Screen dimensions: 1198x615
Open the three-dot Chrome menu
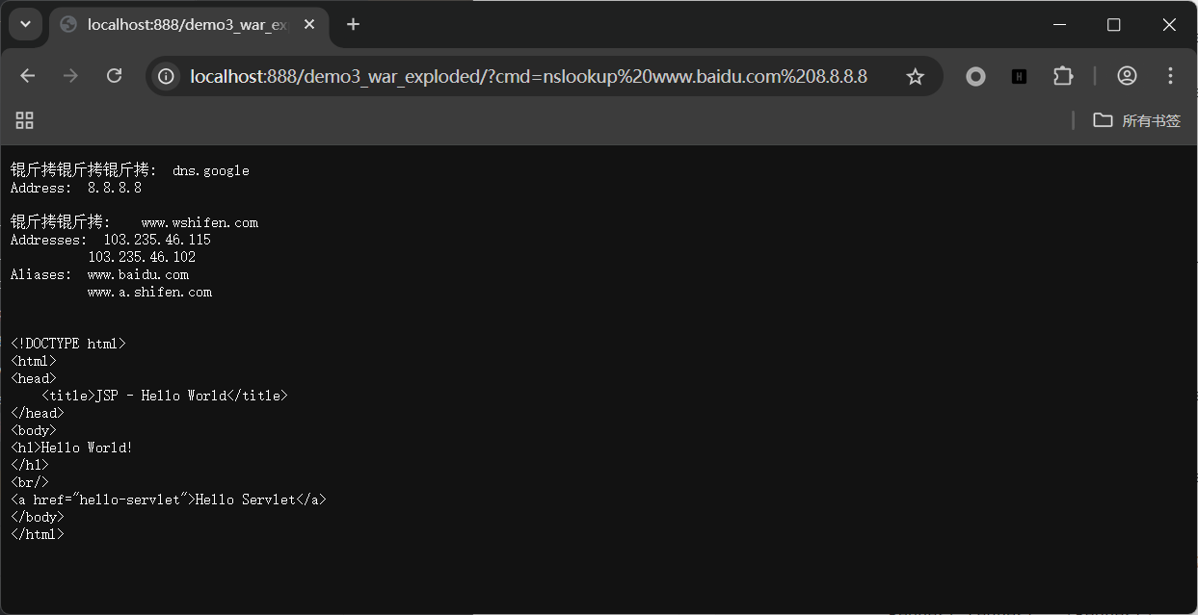1170,75
